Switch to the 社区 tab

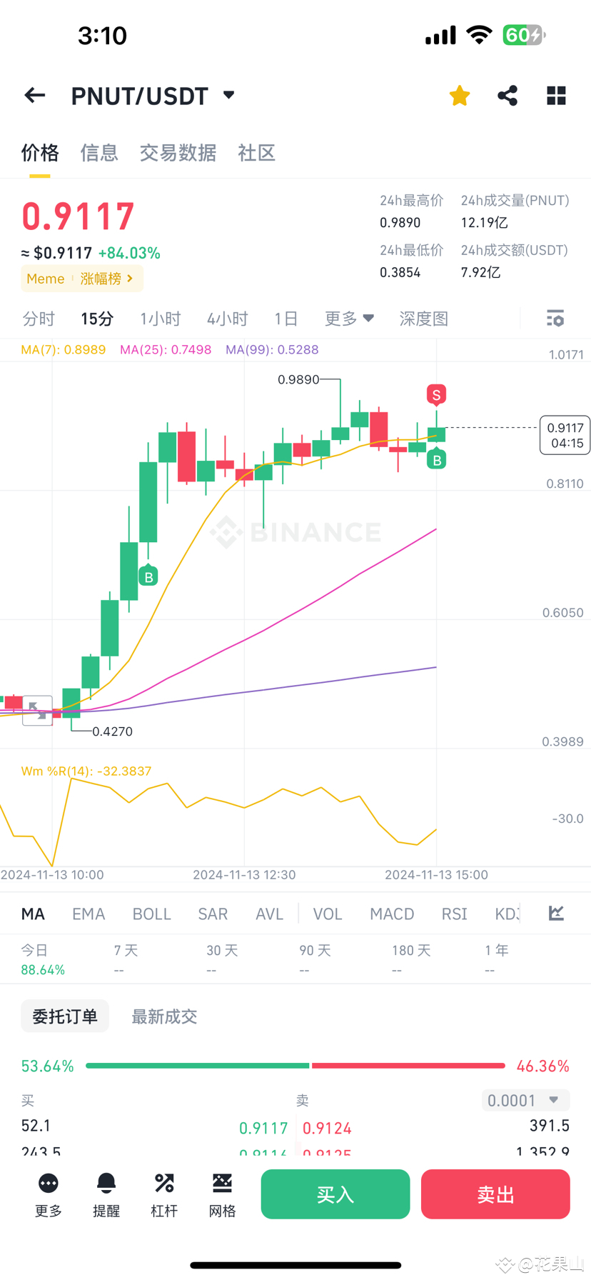[x=256, y=153]
